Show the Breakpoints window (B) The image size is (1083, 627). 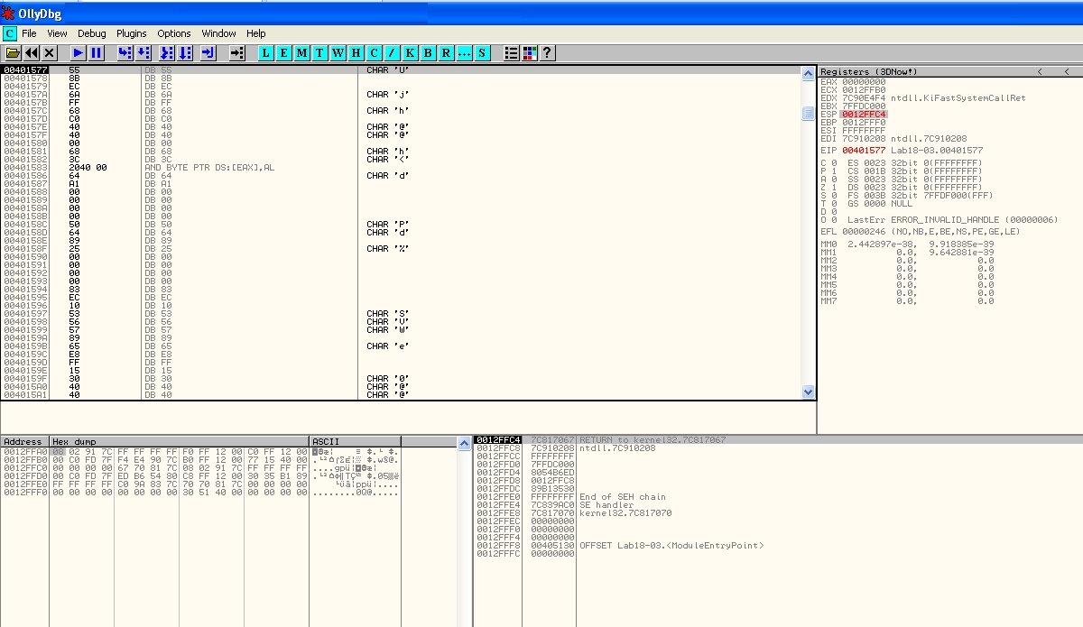point(428,53)
